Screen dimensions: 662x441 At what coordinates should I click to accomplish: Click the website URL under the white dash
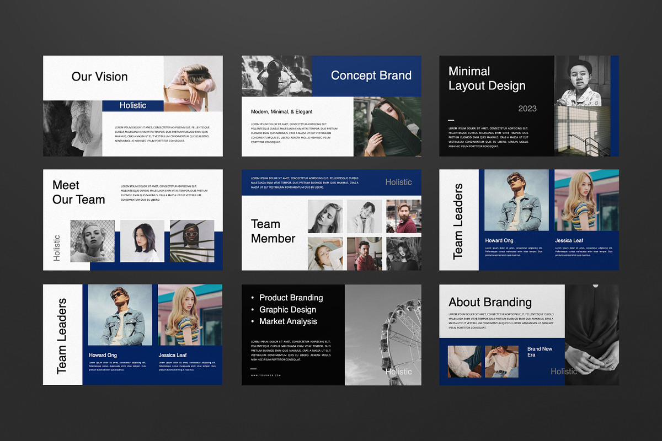pyautogui.click(x=266, y=375)
